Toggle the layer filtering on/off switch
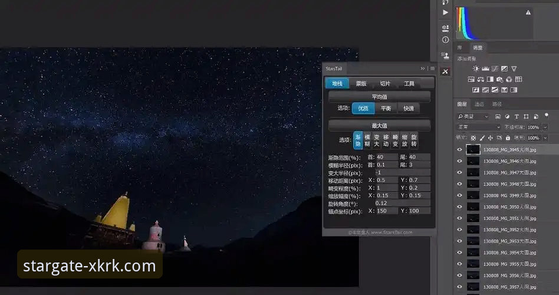559x295 pixels. pyautogui.click(x=546, y=116)
